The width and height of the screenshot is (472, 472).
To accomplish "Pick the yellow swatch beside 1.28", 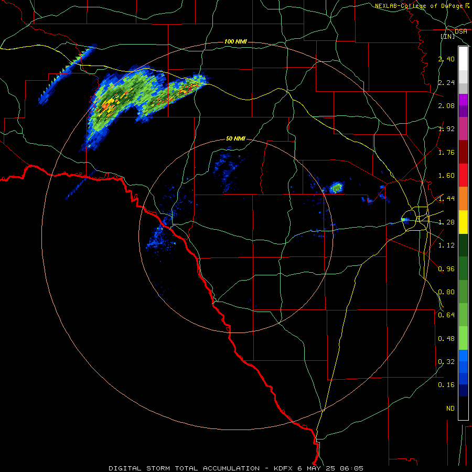I will tap(463, 222).
